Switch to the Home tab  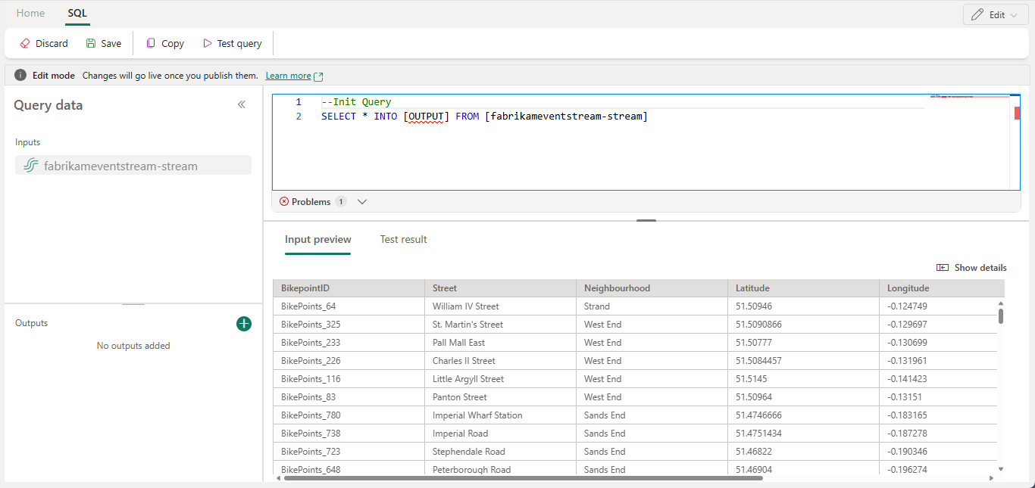[30, 14]
